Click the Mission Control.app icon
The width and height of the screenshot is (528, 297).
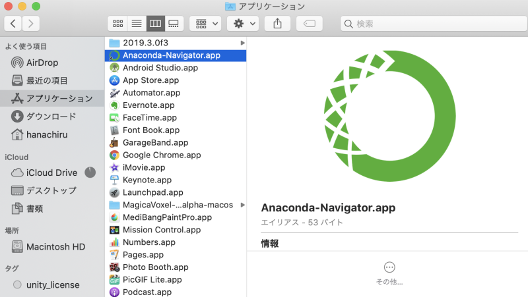(114, 230)
